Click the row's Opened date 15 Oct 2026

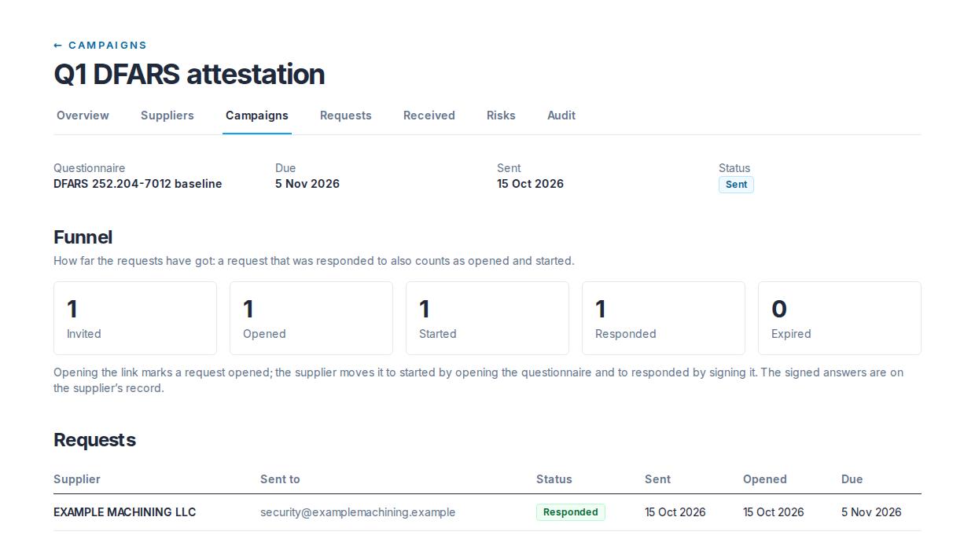pyautogui.click(x=774, y=512)
